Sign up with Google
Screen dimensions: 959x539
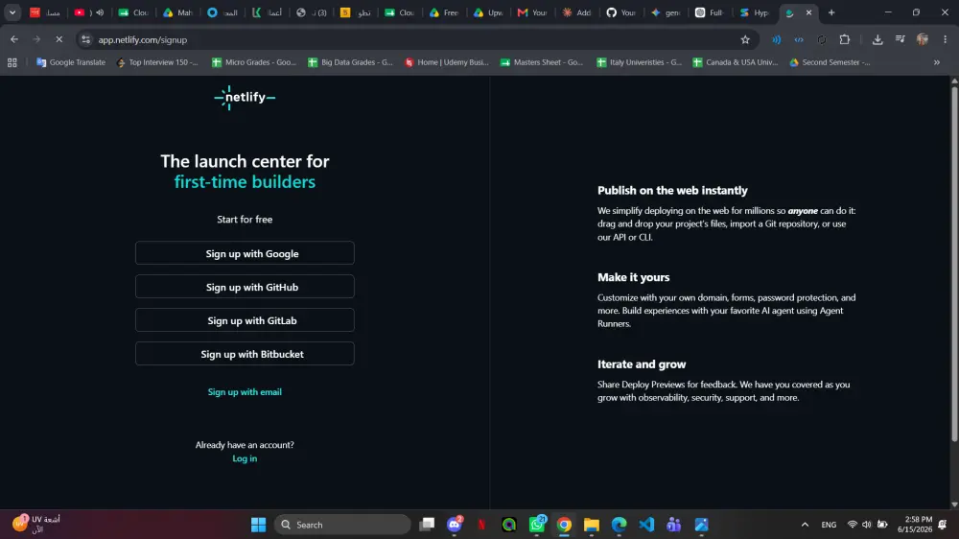pos(245,253)
